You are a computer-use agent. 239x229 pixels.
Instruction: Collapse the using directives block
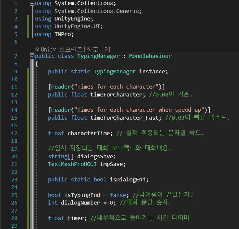pyautogui.click(x=32, y=3)
